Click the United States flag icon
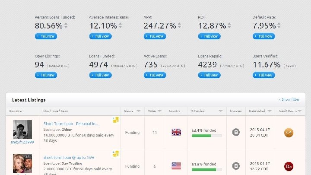The width and height of the screenshot is (311, 175). [176, 165]
